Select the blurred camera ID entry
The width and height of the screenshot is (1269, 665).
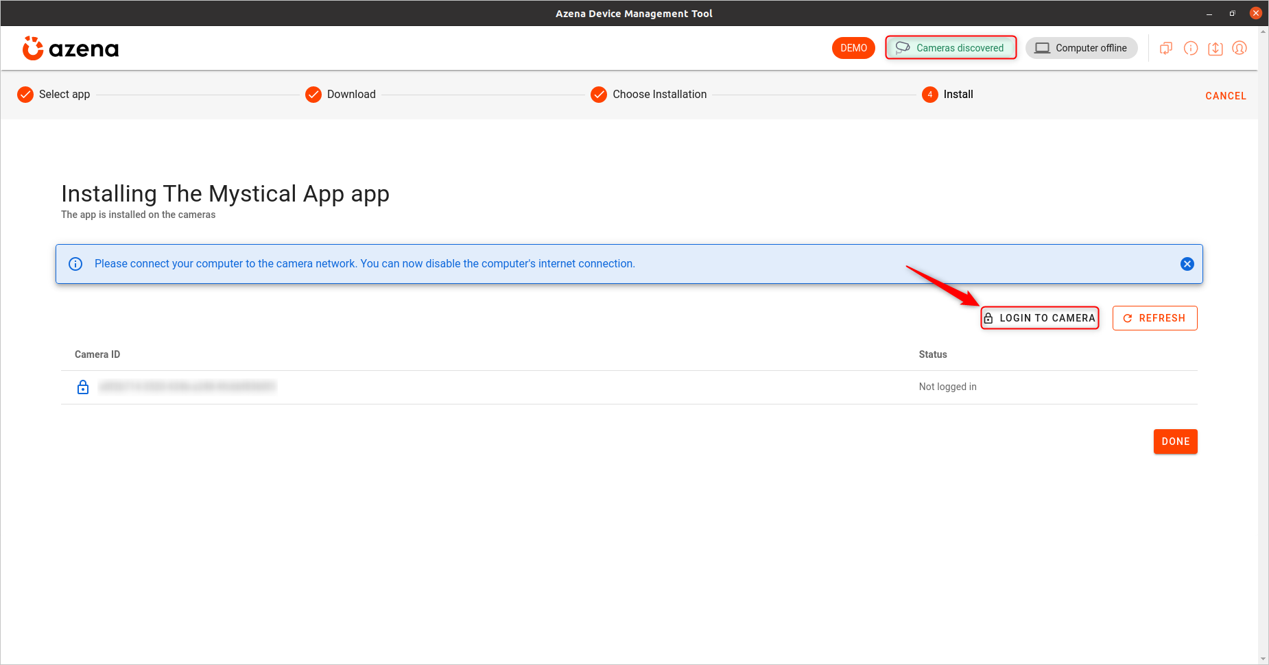coord(187,387)
